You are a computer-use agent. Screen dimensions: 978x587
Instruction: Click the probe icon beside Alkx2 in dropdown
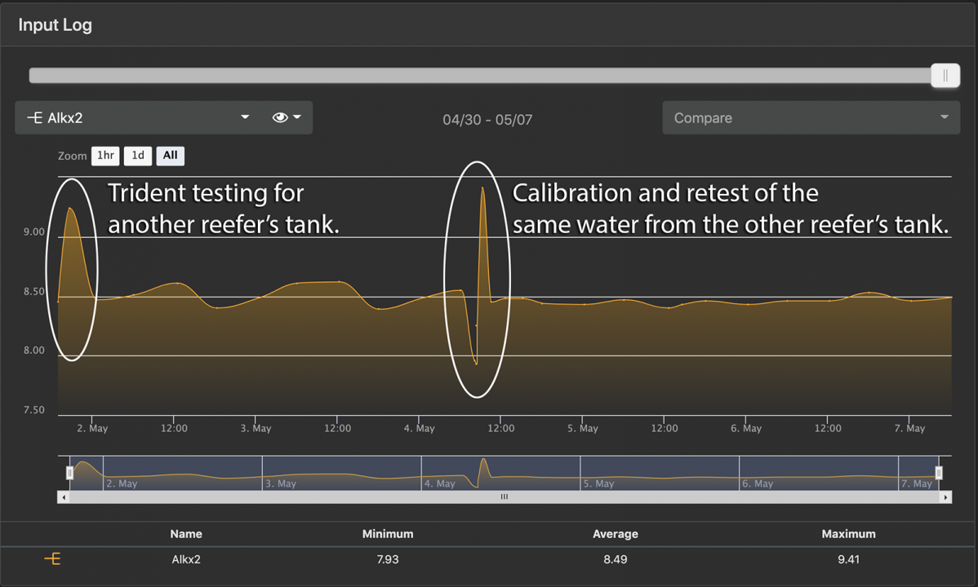34,118
